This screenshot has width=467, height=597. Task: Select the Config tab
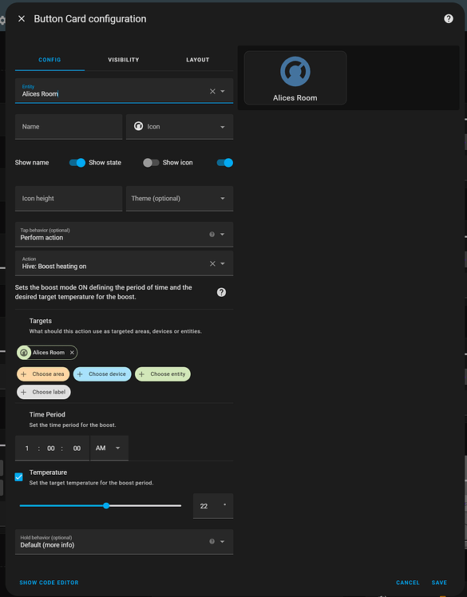coord(49,60)
